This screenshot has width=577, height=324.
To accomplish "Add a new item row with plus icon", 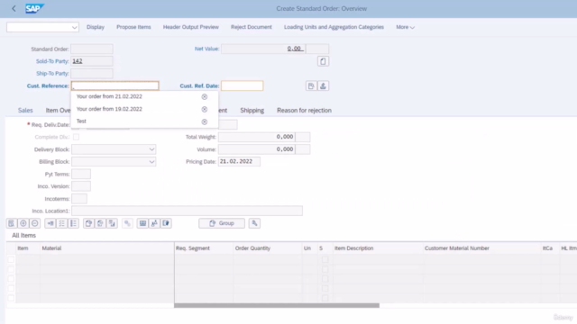I will (x=23, y=223).
